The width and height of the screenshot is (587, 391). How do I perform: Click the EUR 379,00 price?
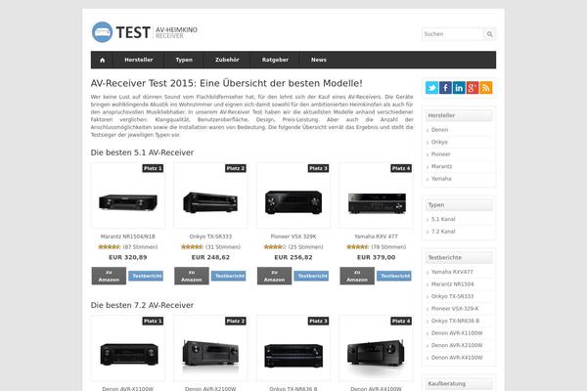377,257
